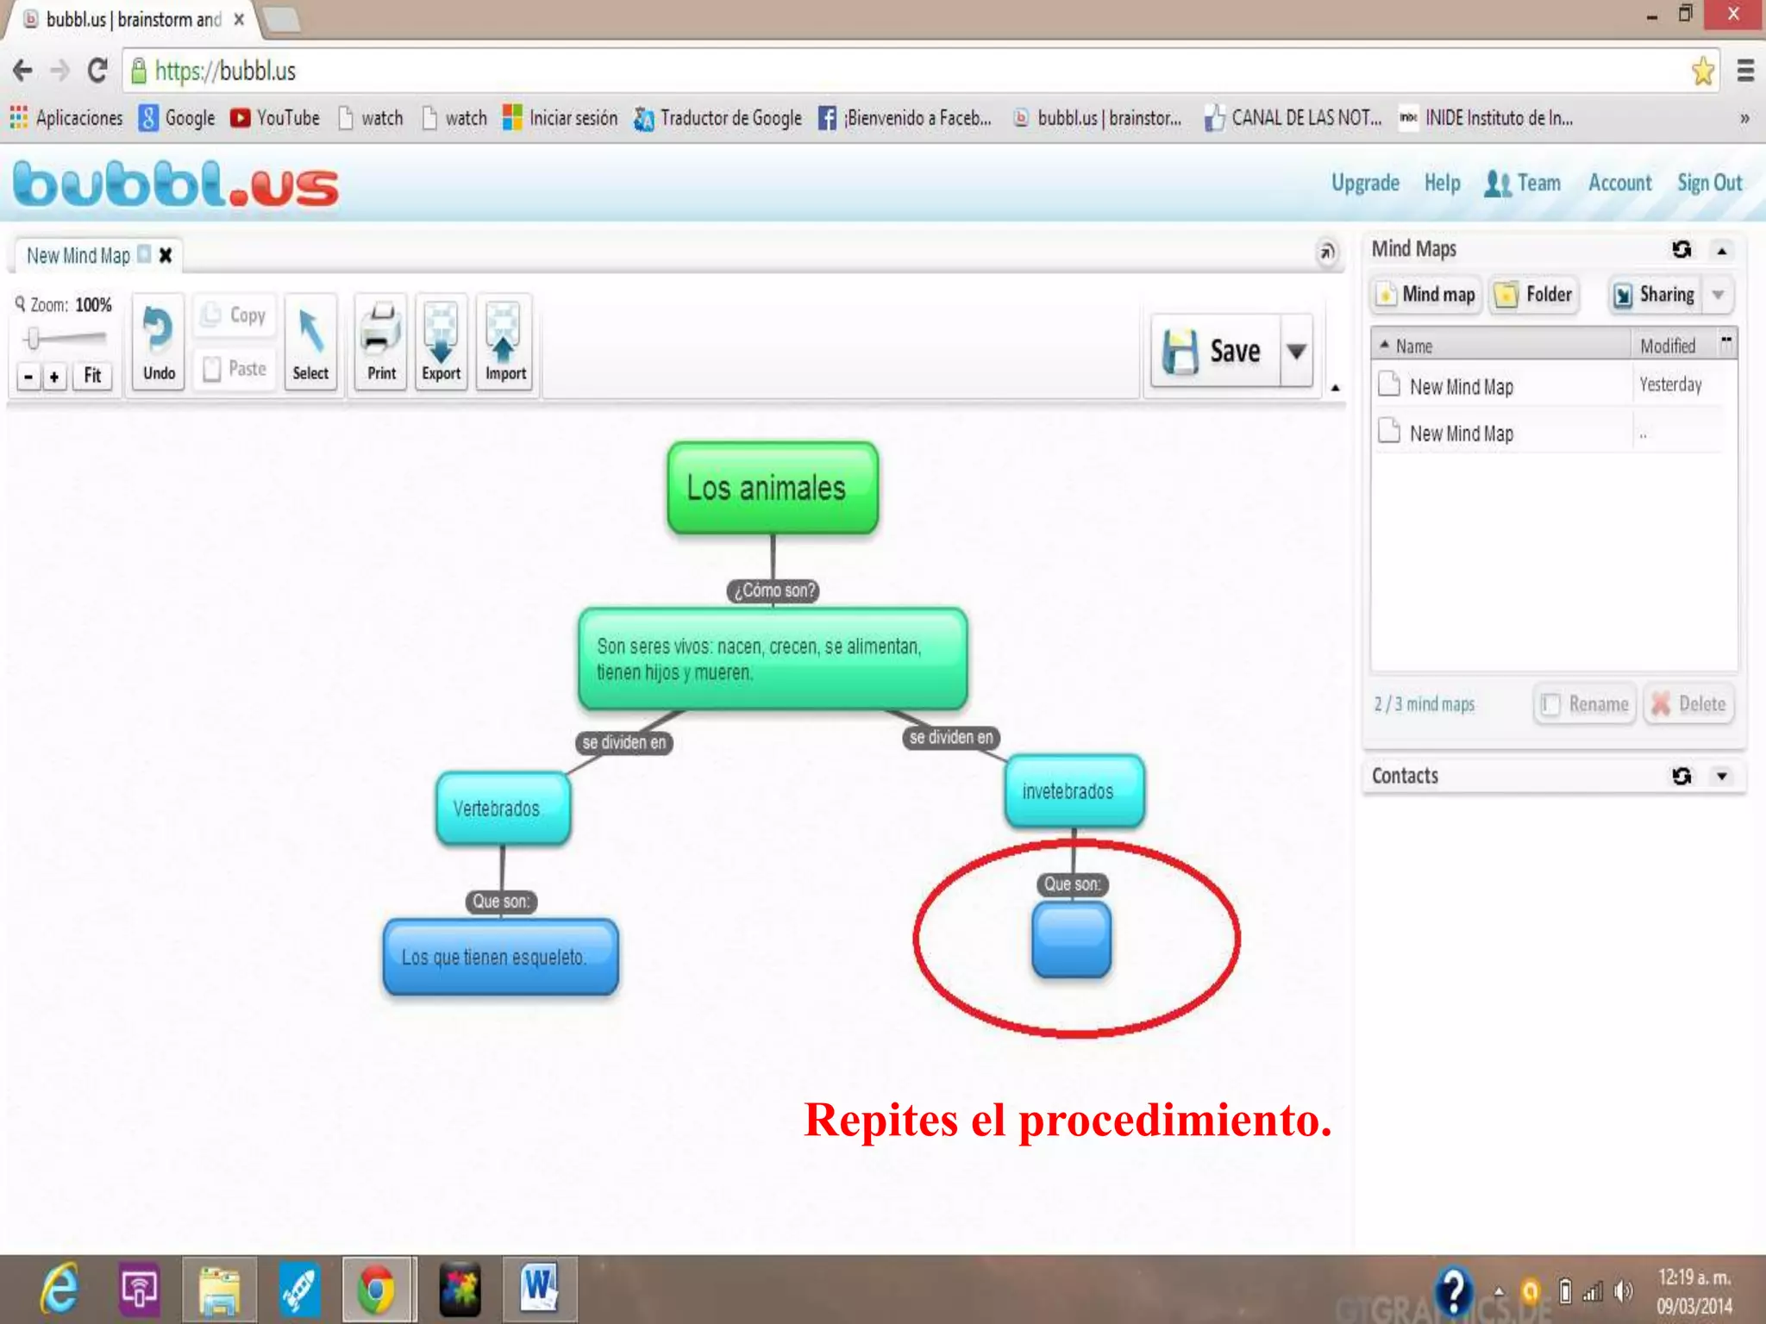Click the Paste button in toolbar

[235, 369]
